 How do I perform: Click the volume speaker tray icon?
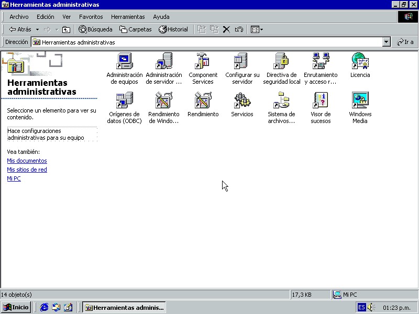(x=371, y=307)
